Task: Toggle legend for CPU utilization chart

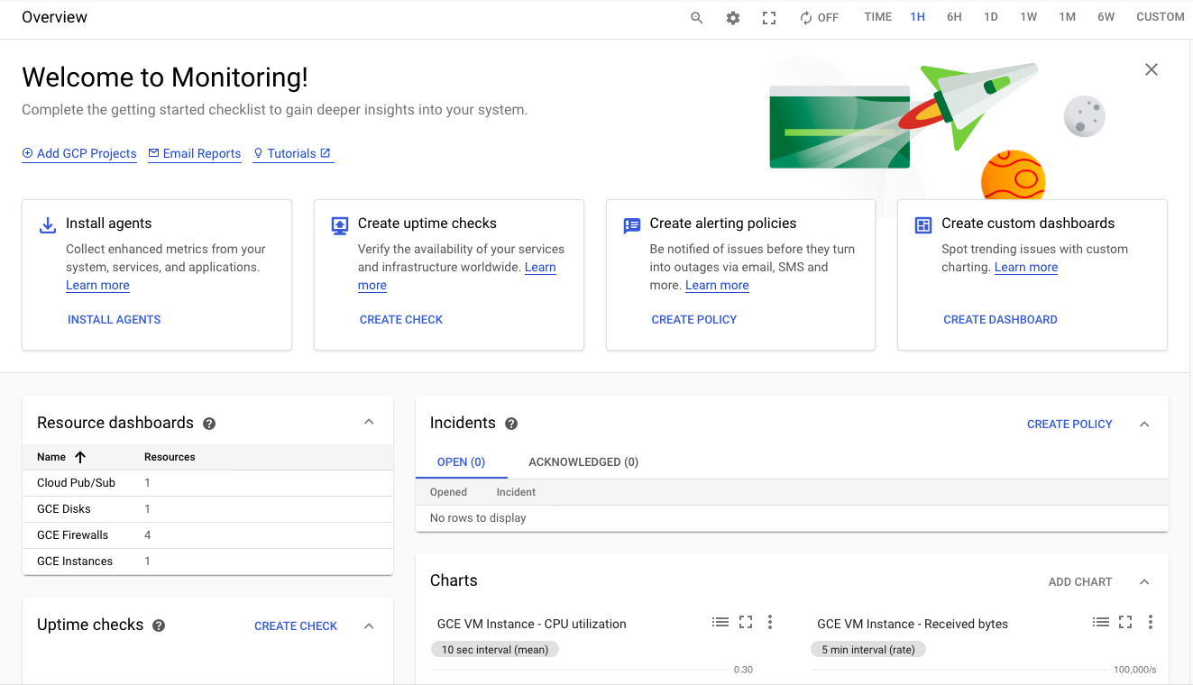Action: click(x=720, y=622)
